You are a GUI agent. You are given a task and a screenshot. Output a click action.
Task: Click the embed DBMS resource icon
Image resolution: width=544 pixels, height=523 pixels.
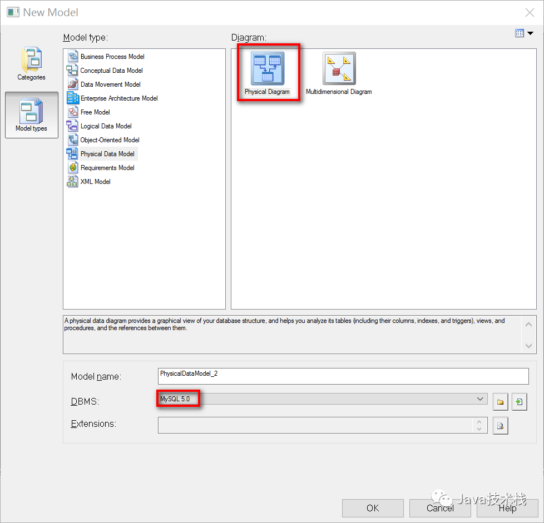click(x=520, y=402)
